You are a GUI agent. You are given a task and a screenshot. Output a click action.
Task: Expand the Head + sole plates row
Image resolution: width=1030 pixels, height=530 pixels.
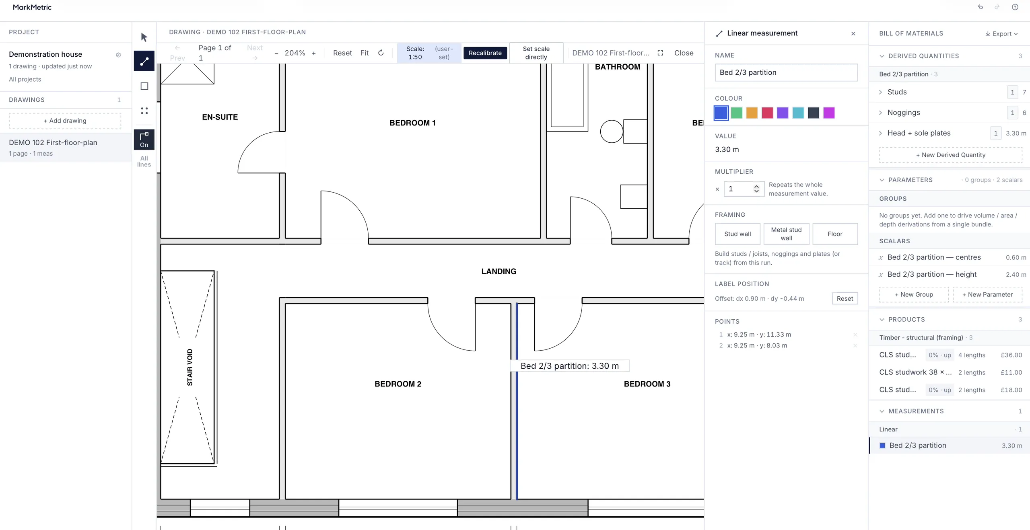[881, 133]
